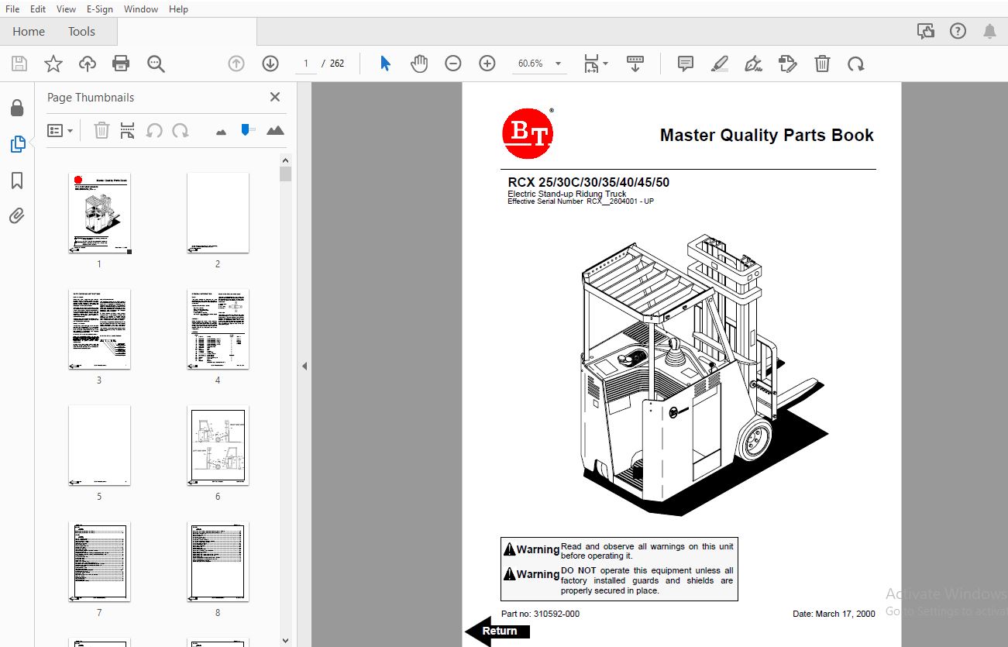
Task: Zoom in with the plus circle
Action: pyautogui.click(x=487, y=64)
